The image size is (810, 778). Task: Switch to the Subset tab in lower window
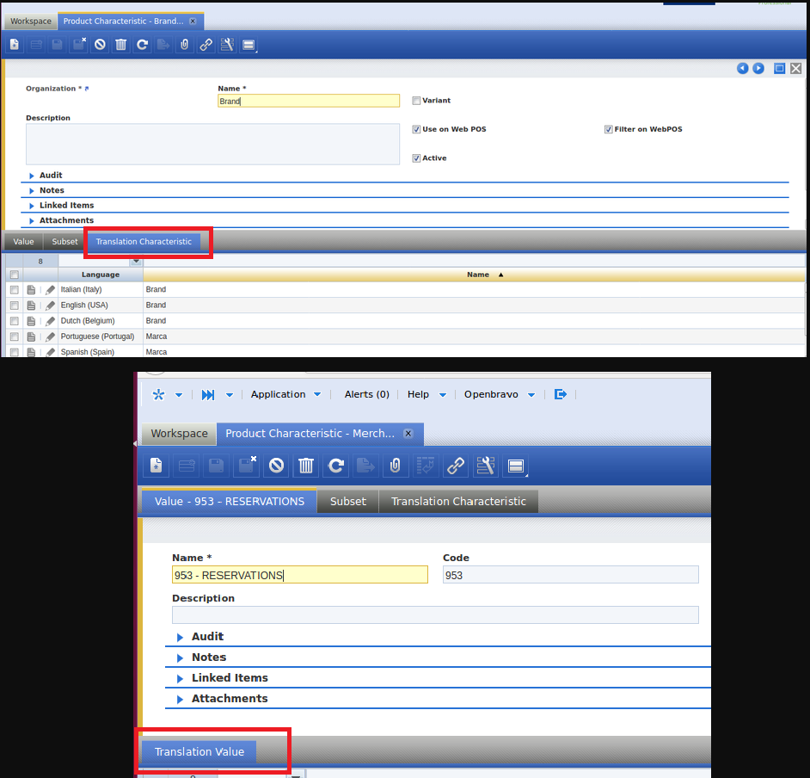click(x=347, y=501)
